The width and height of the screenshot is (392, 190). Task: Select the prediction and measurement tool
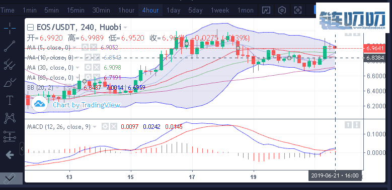coord(10,136)
